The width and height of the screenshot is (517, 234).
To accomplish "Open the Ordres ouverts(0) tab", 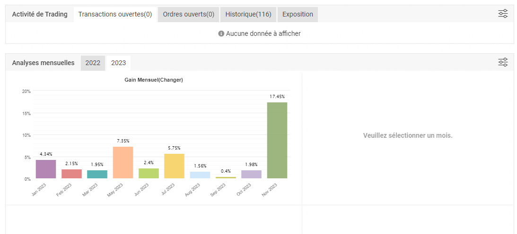I will [x=188, y=14].
